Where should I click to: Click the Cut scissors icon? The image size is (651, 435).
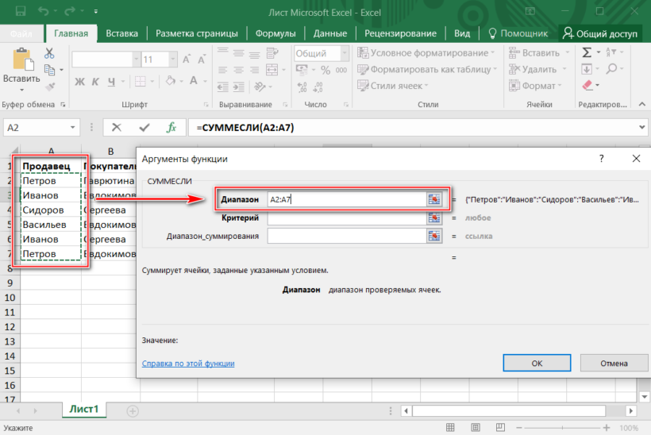[x=49, y=53]
